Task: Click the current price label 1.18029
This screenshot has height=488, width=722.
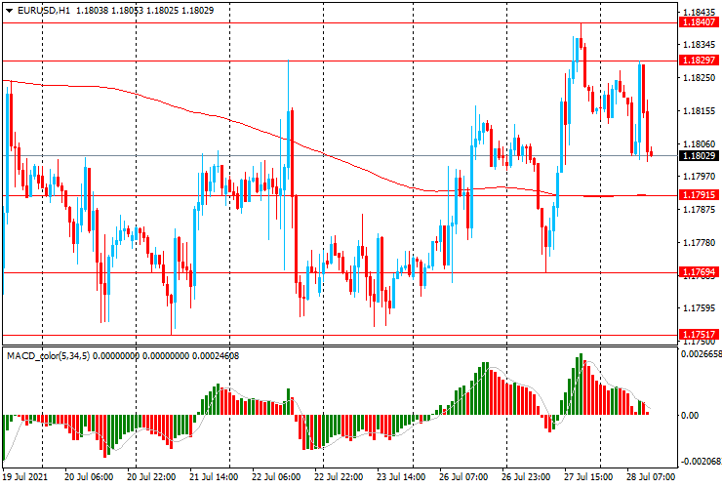Action: point(699,156)
